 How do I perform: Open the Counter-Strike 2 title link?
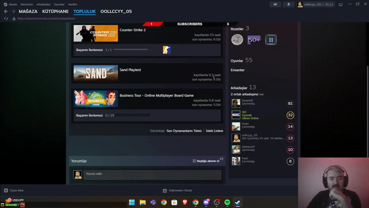coord(133,30)
